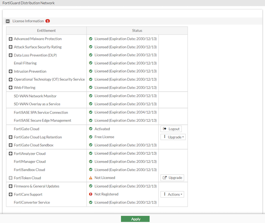Click the green check beside Email Filtering
This screenshot has height=223, width=265.
(91, 63)
